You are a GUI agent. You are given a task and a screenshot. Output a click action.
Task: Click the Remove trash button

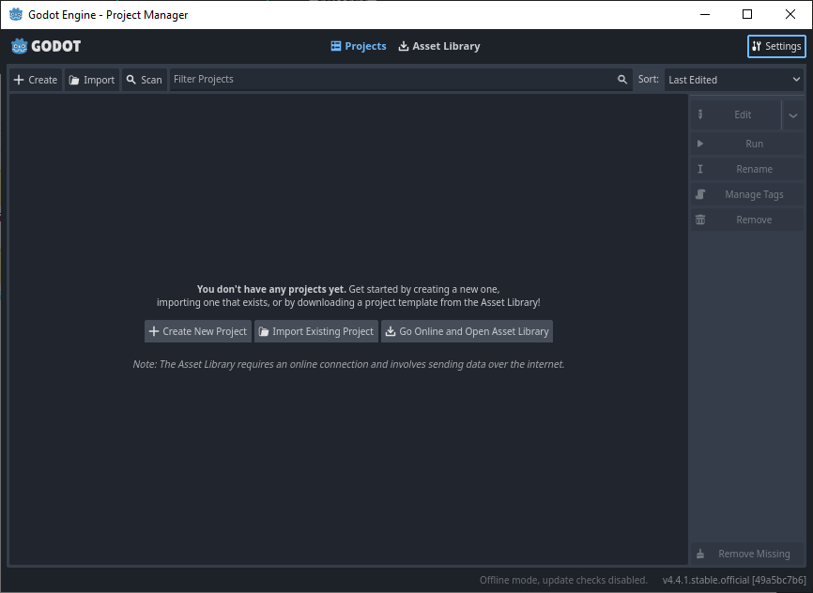[747, 220]
